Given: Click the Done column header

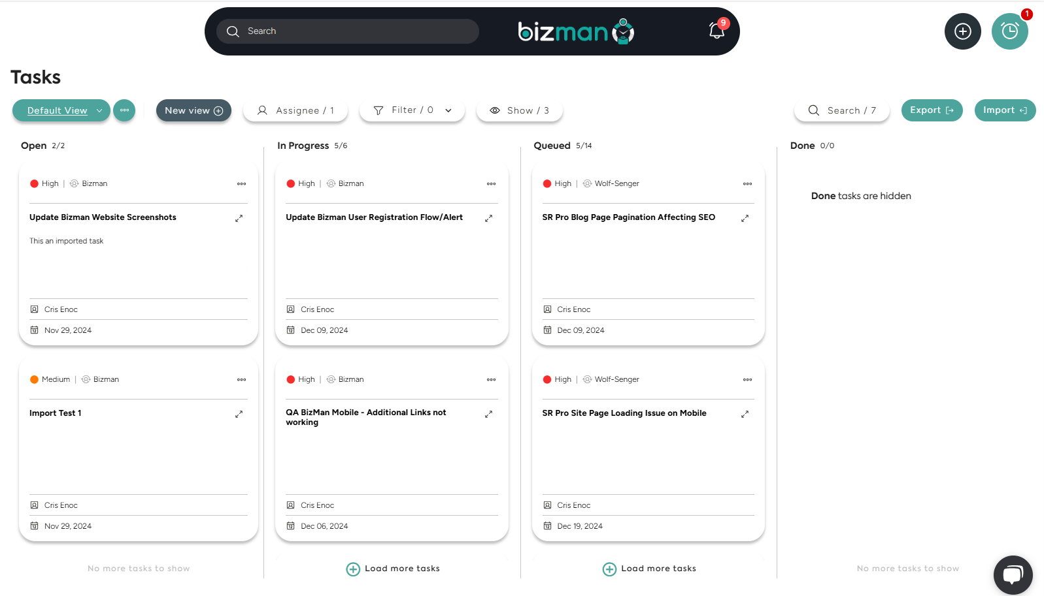Looking at the screenshot, I should pos(802,146).
